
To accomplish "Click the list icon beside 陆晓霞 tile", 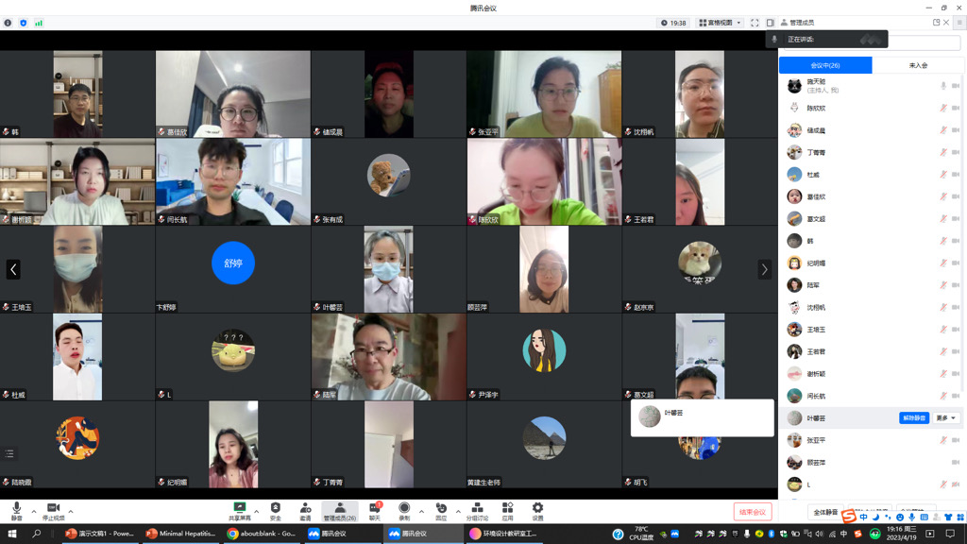I will (9, 453).
